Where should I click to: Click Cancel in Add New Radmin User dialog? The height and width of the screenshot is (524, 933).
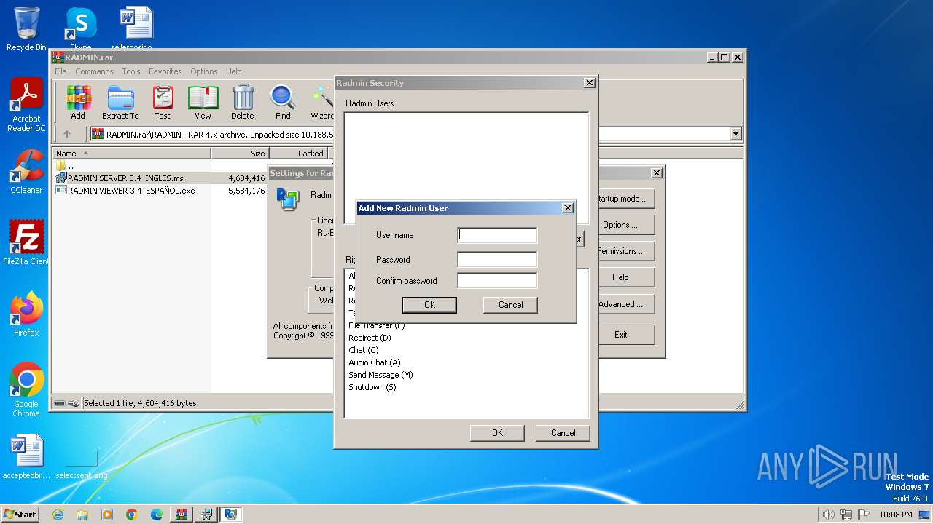[510, 305]
